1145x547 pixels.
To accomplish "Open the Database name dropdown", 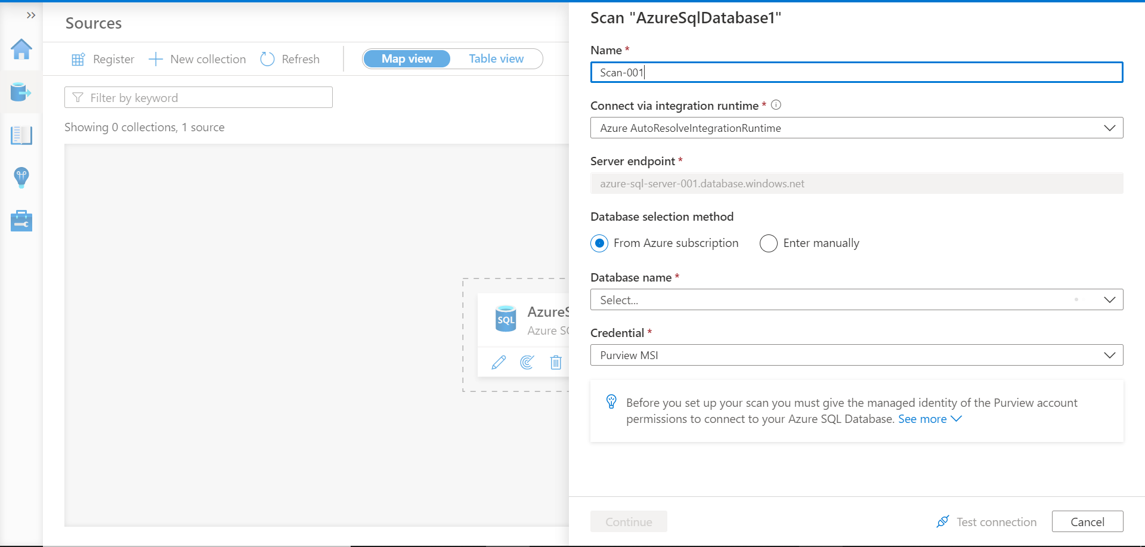I will tap(856, 300).
